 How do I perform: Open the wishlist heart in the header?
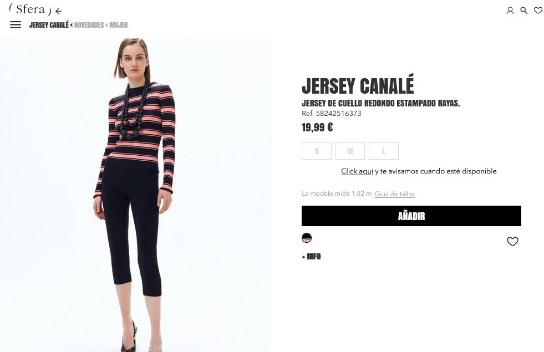[538, 11]
